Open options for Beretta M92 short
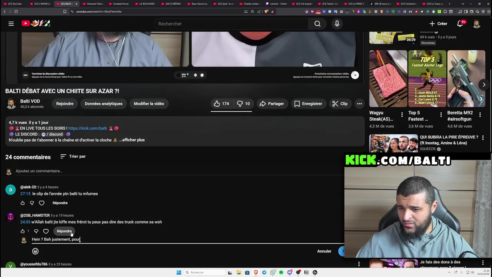 [480, 115]
